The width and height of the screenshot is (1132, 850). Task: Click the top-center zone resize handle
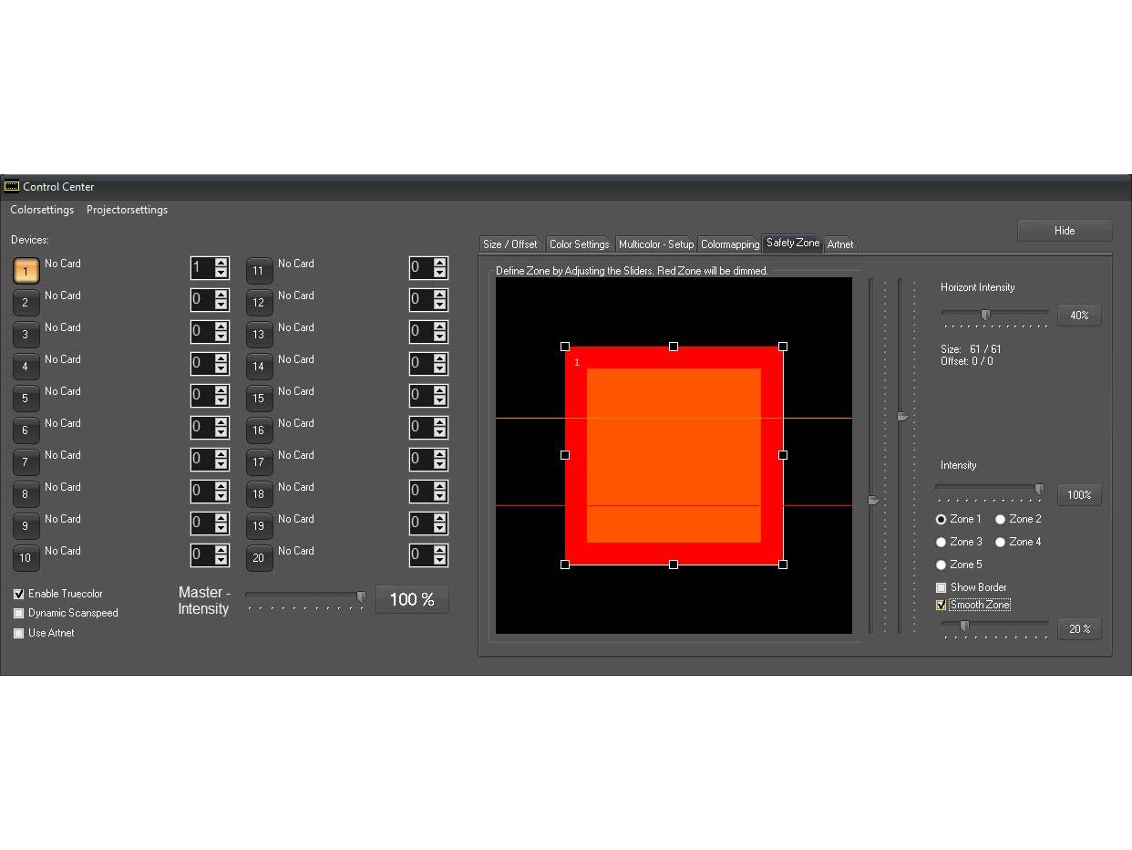point(674,347)
